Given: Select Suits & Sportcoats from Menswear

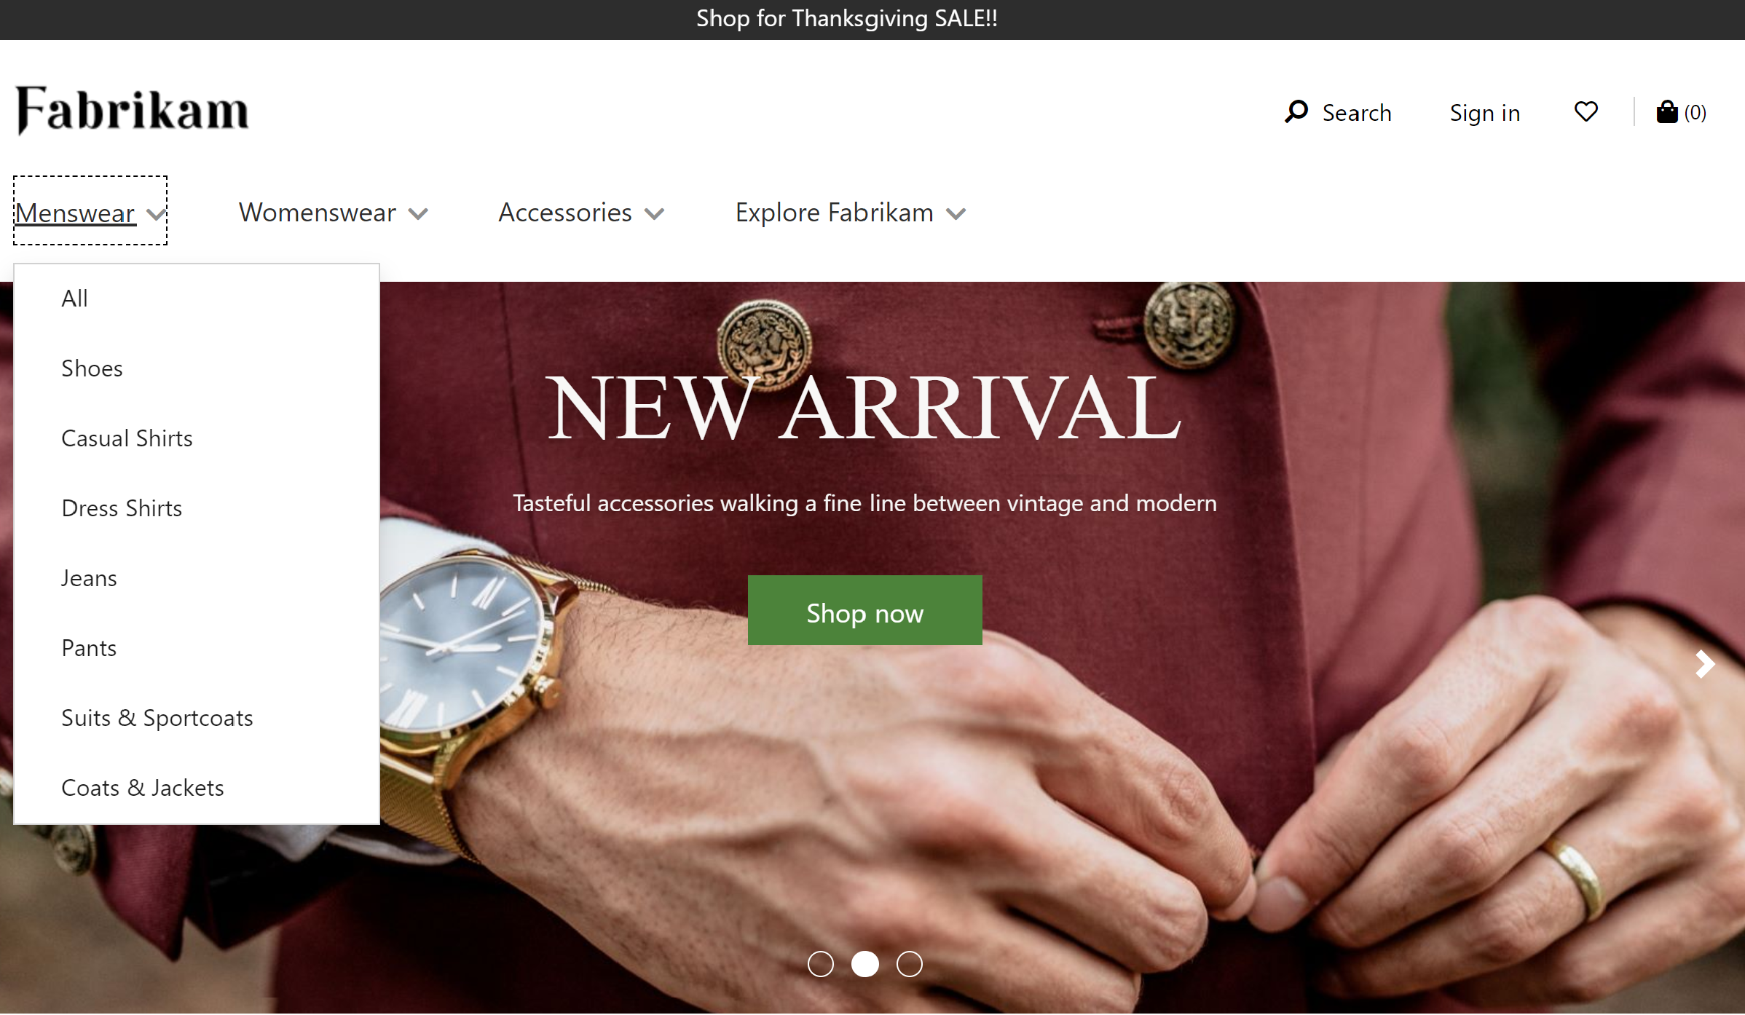Looking at the screenshot, I should (157, 716).
